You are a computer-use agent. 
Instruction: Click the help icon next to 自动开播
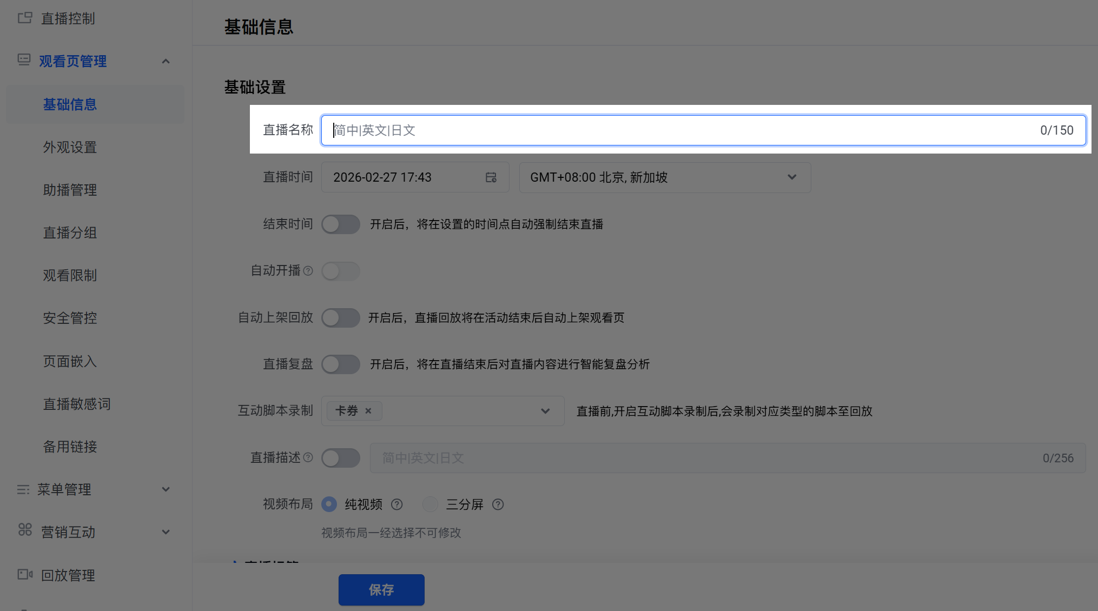[x=308, y=270]
